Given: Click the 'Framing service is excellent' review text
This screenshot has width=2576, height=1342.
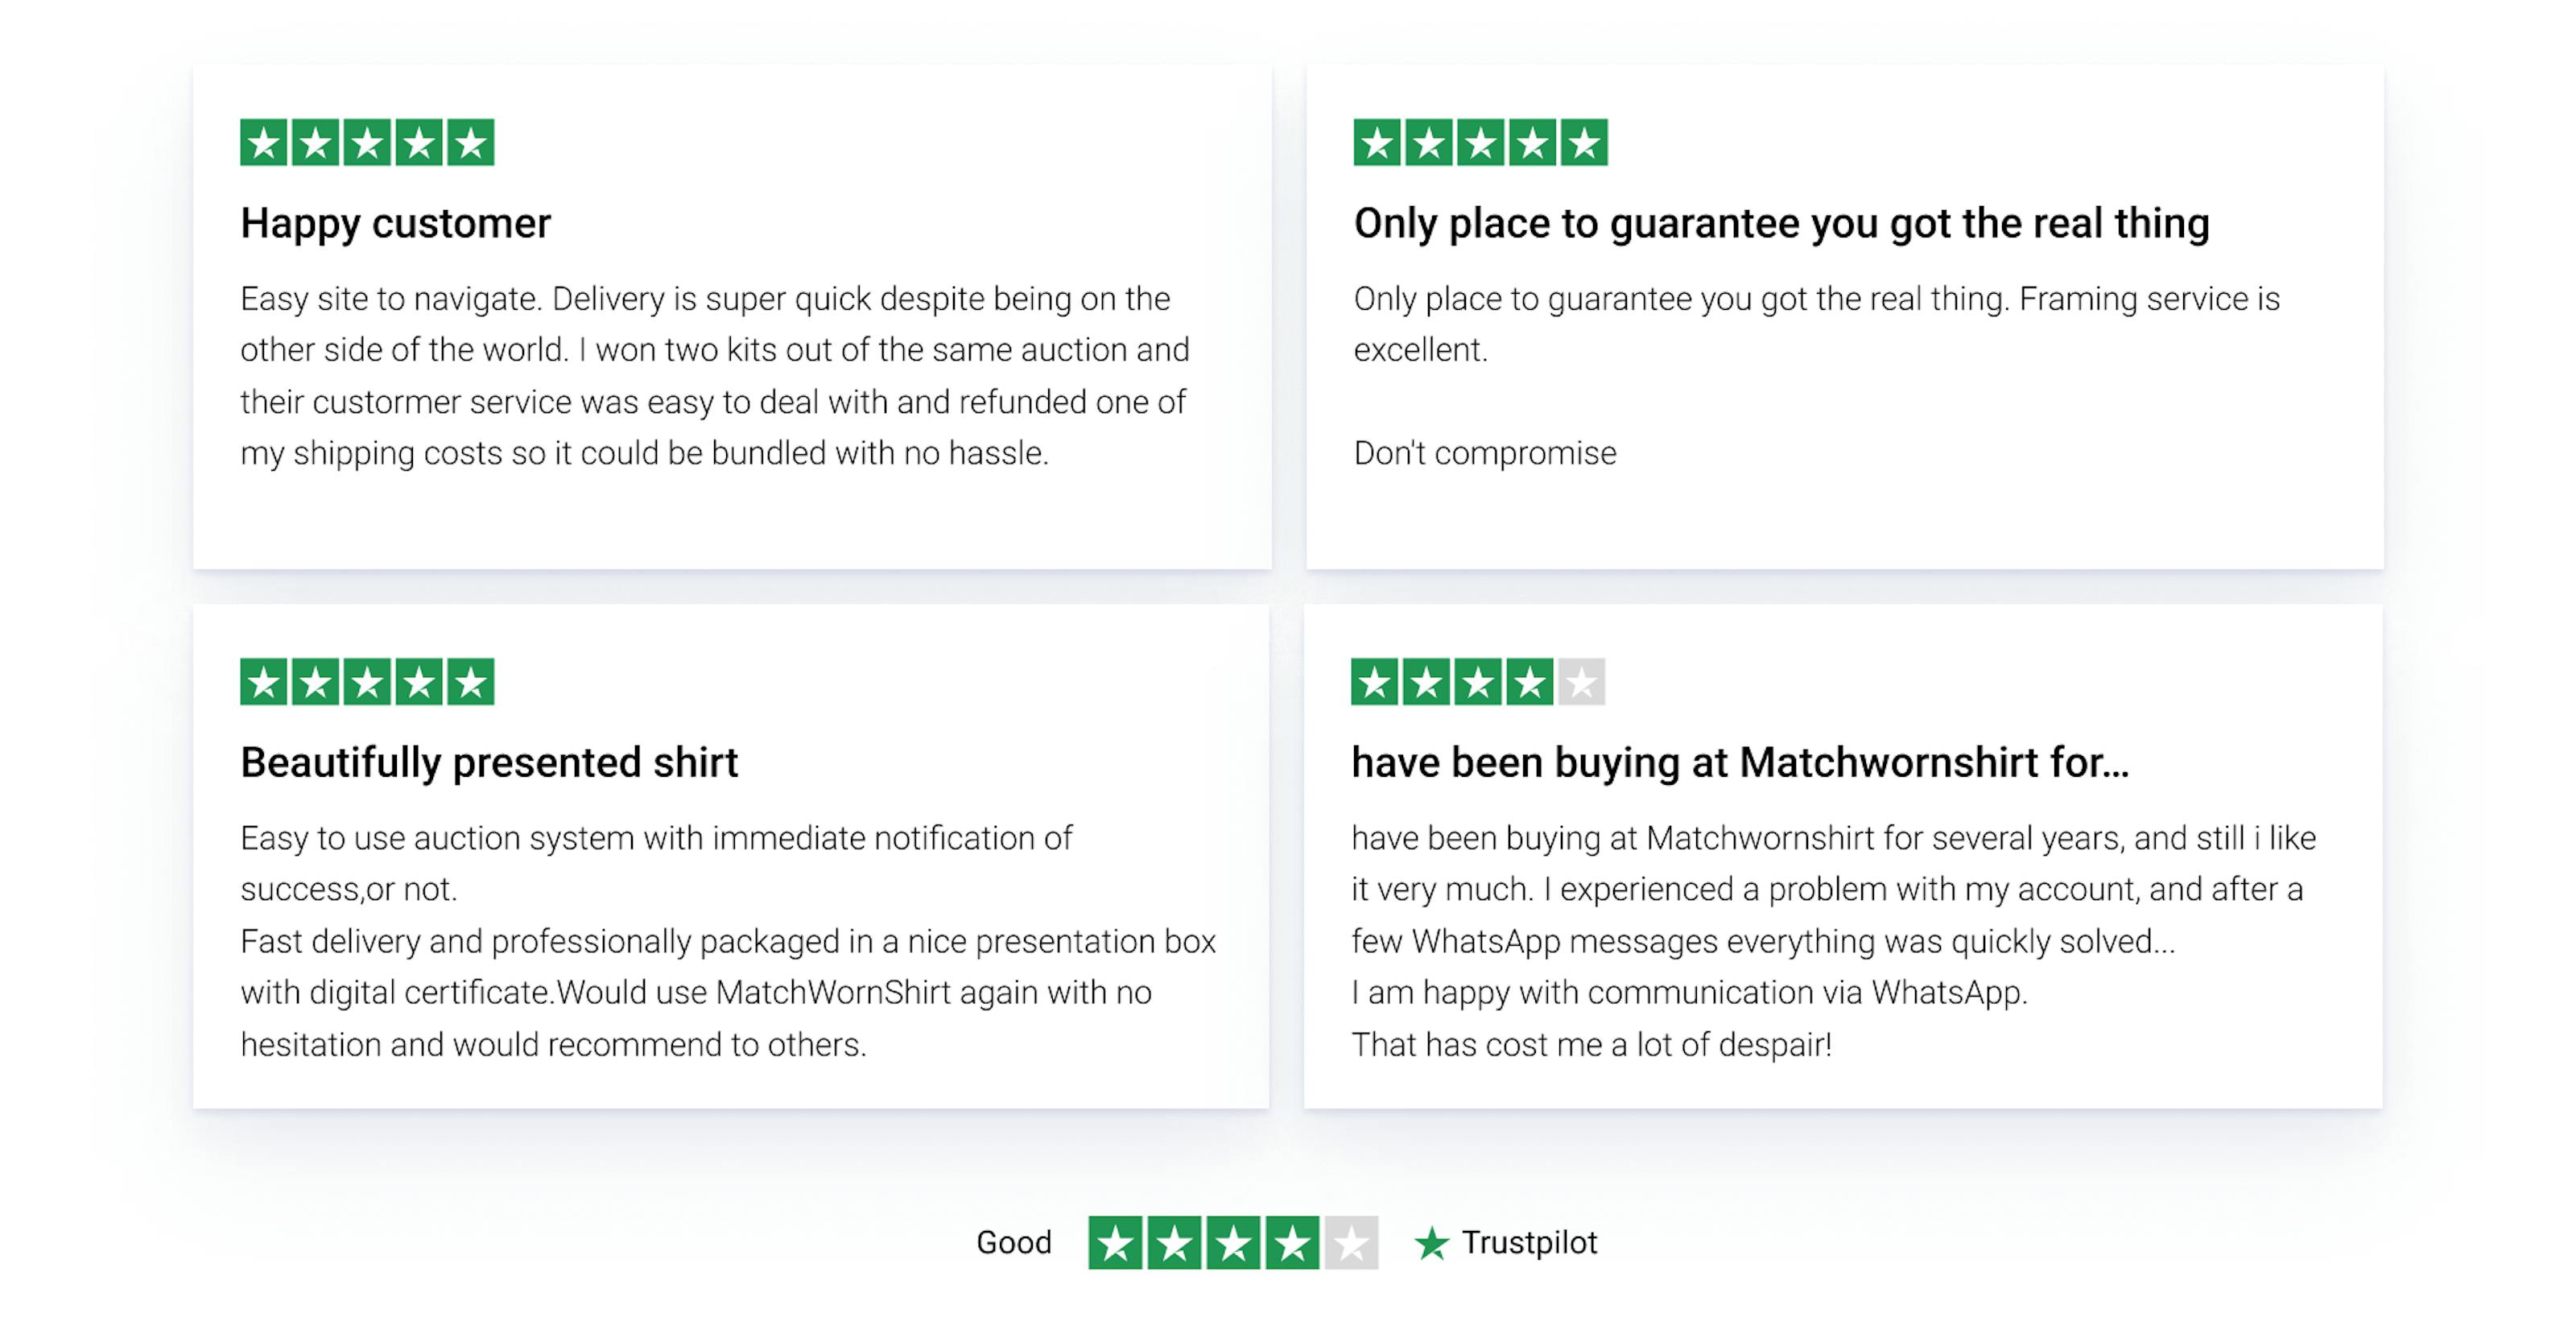Looking at the screenshot, I should coord(2148,299).
